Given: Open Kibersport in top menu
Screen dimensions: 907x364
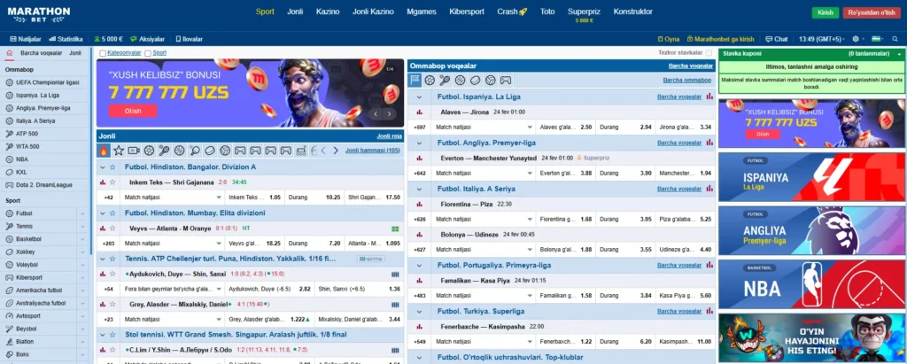Looking at the screenshot, I should pos(466,12).
